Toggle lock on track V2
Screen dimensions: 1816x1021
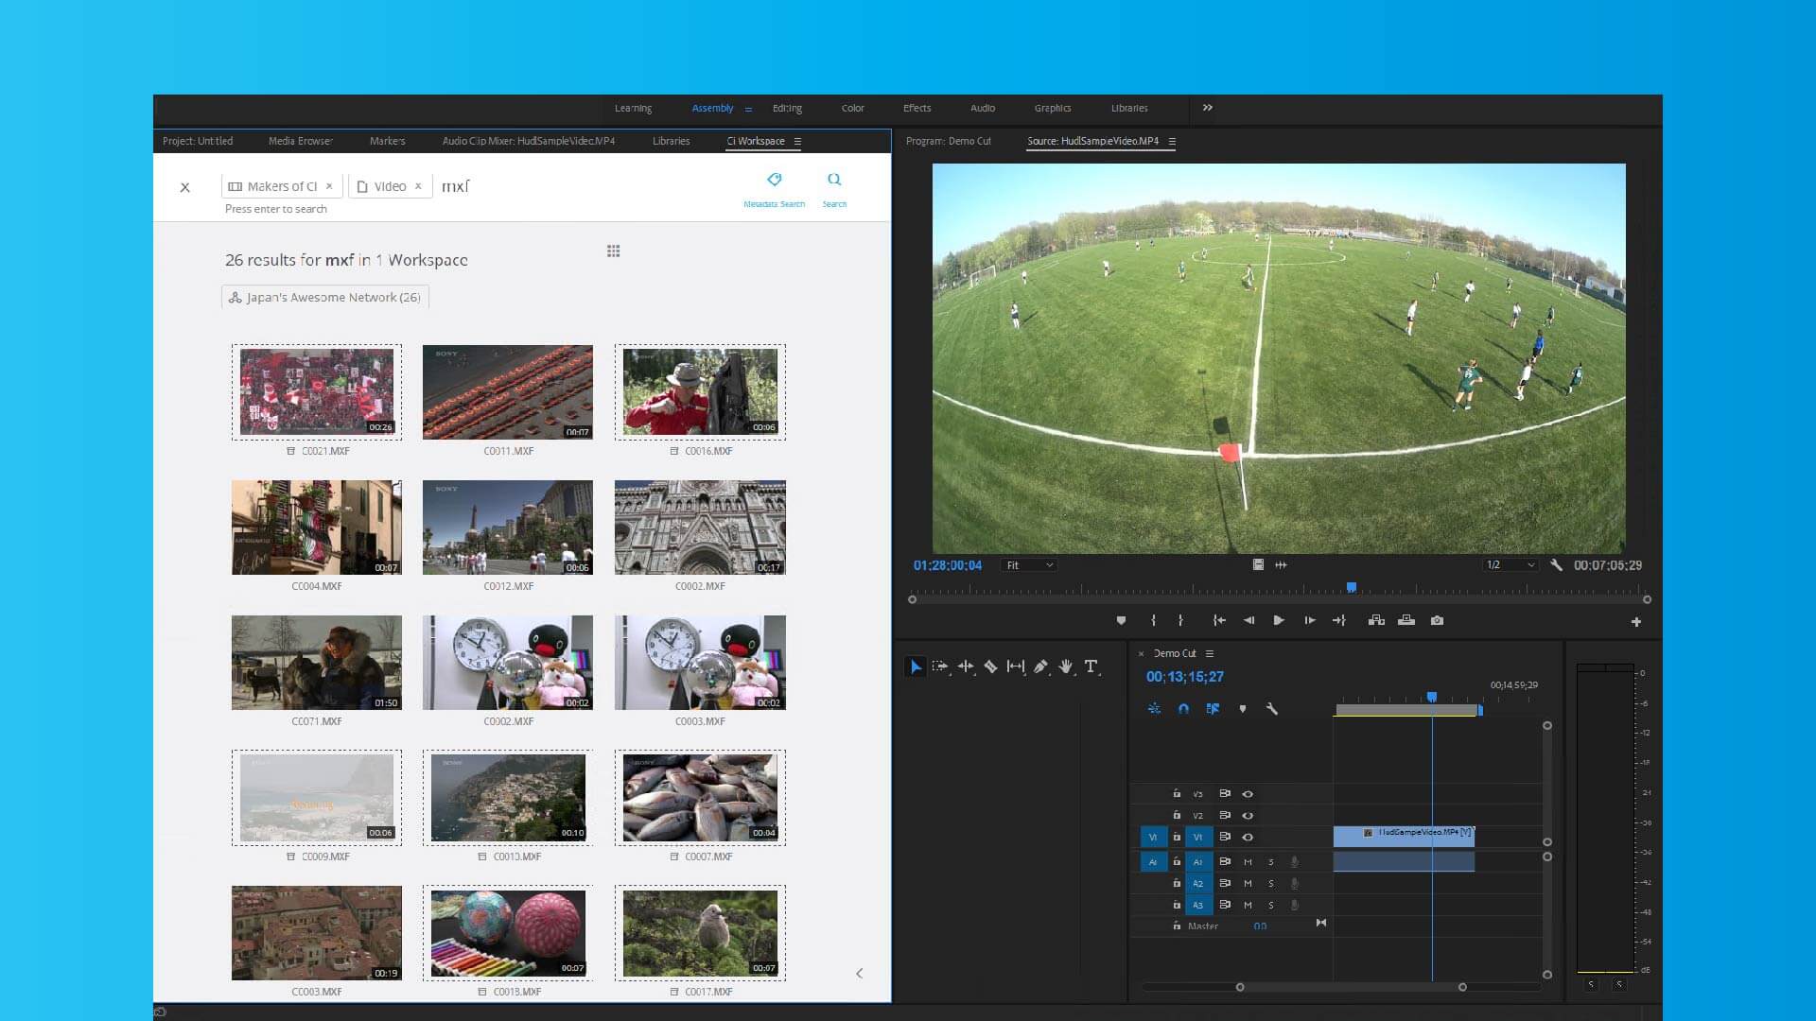tap(1177, 815)
